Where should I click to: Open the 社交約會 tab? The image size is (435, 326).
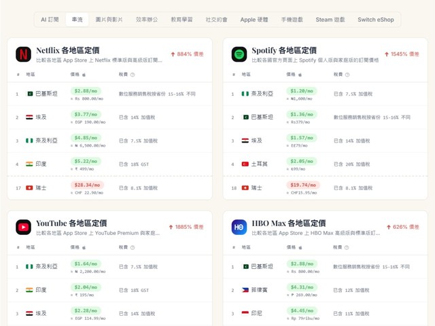[x=216, y=20]
